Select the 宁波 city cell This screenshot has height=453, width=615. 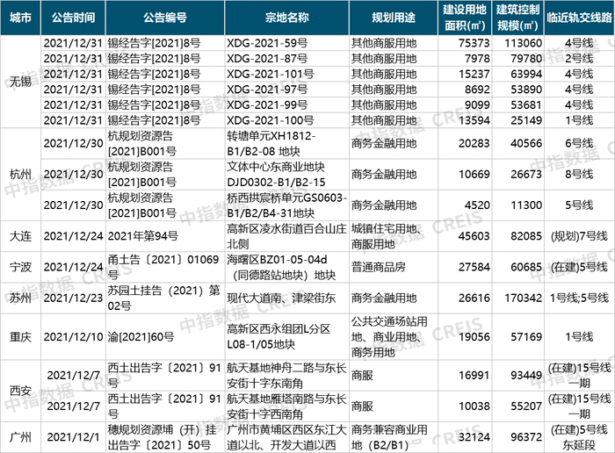coord(20,267)
